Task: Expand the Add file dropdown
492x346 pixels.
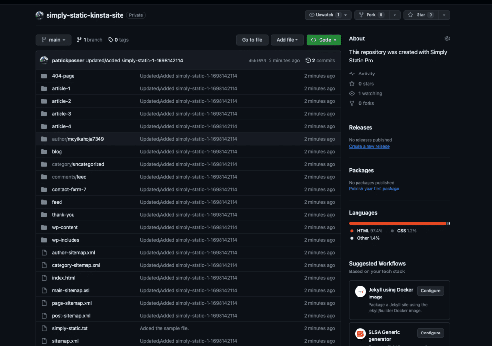Action: point(287,40)
